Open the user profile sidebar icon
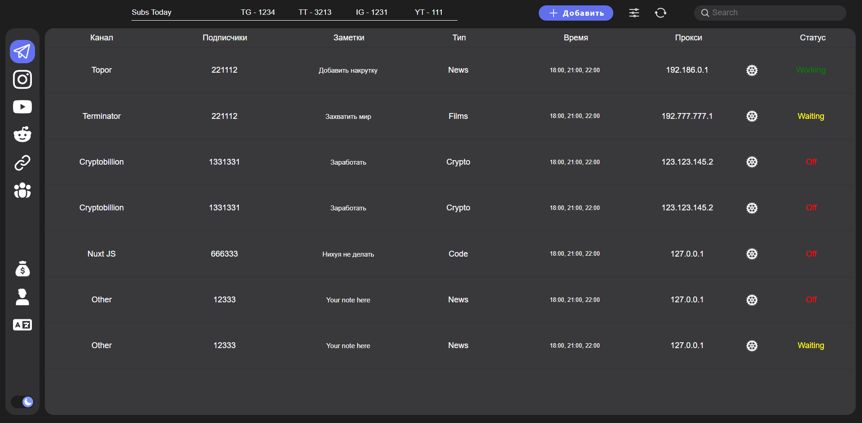Viewport: 862px width, 423px height. 22,297
